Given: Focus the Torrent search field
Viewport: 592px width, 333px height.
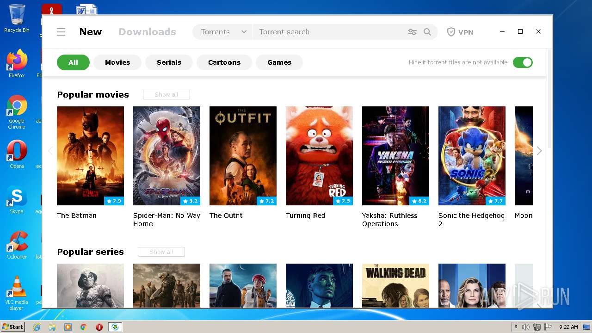Looking at the screenshot, I should click(x=328, y=32).
